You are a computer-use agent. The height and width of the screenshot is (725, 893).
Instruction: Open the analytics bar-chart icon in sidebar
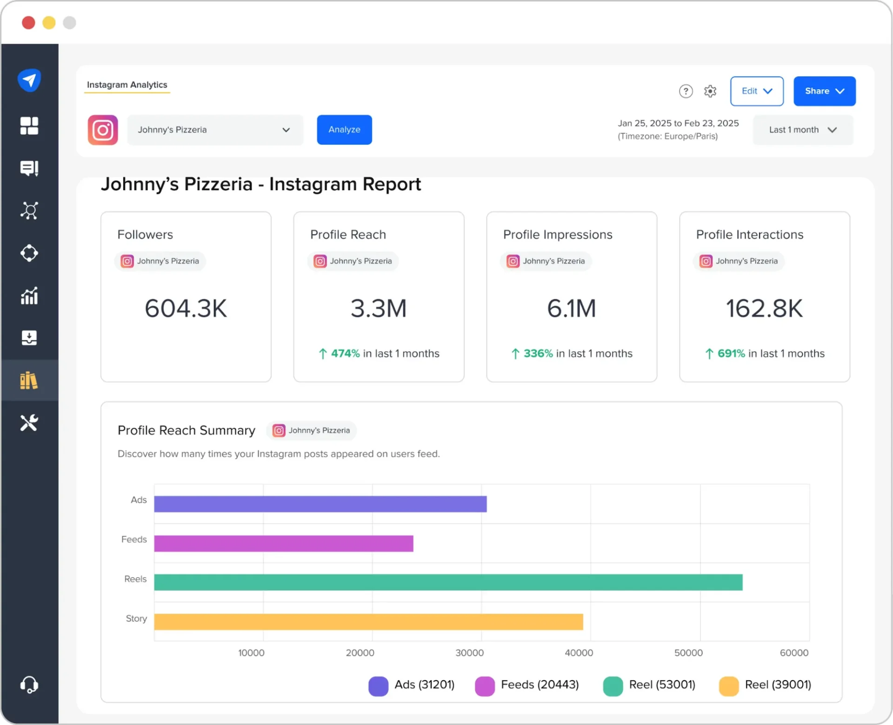[x=29, y=296]
